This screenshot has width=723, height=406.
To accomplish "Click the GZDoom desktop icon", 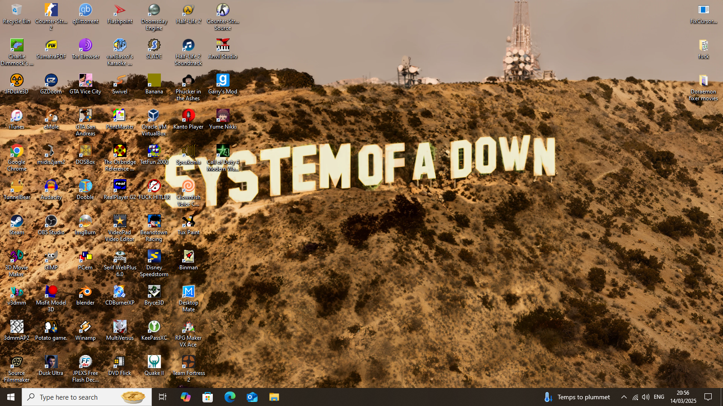I will (51, 84).
